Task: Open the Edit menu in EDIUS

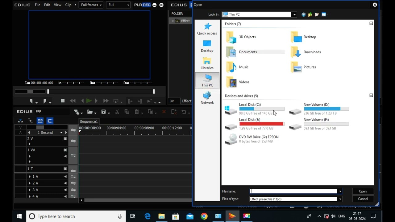Action: click(47, 5)
